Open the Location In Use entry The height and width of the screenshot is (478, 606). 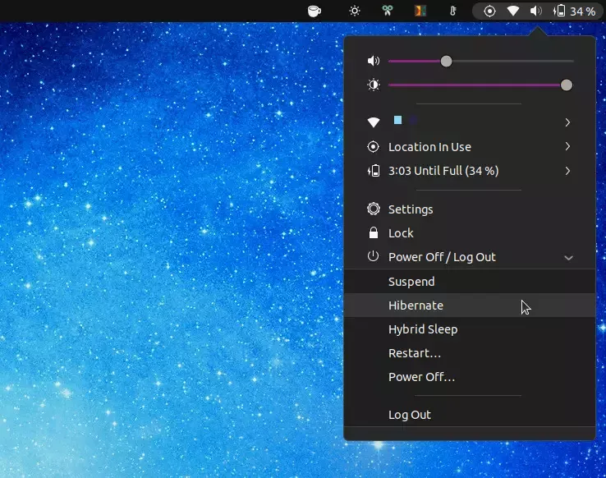469,147
